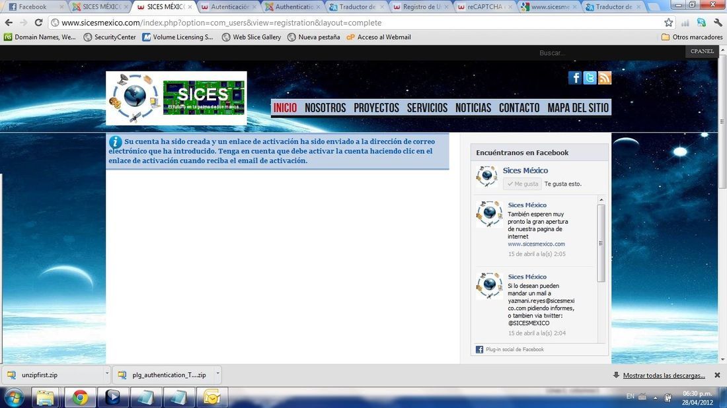Open Outlook taskbar icon
Screen dimensions: 727x408
[x=211, y=397]
